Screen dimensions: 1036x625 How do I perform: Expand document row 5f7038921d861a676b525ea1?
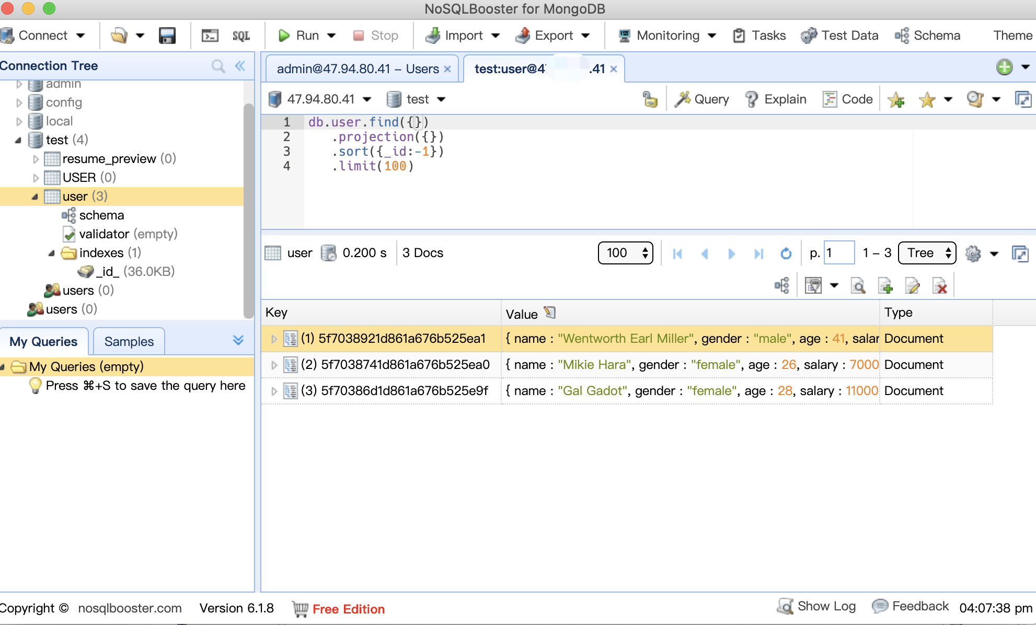(x=274, y=339)
